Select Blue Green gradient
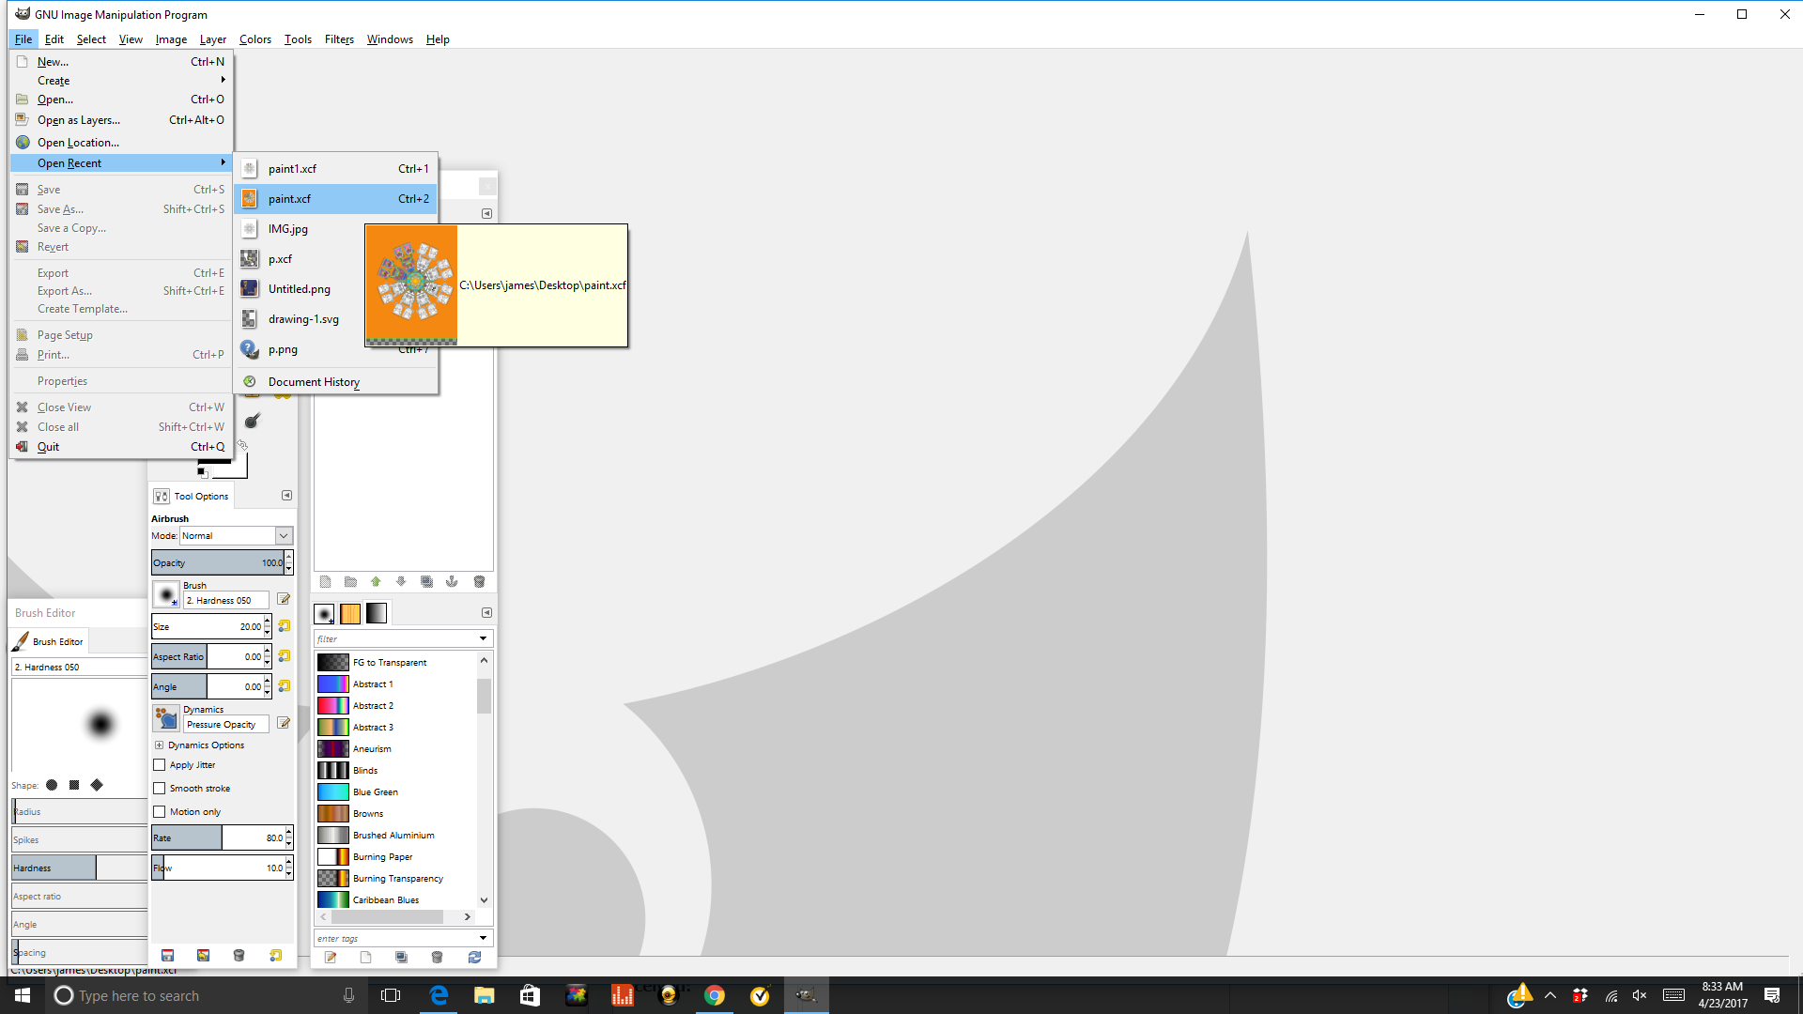This screenshot has height=1014, width=1803. pyautogui.click(x=395, y=792)
